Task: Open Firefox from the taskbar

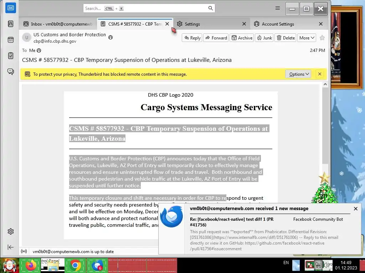Action: (30, 265)
